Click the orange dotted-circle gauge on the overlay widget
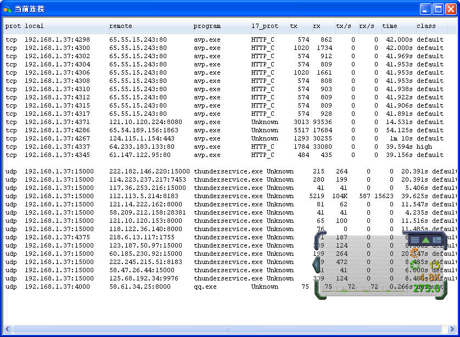 click(x=414, y=253)
